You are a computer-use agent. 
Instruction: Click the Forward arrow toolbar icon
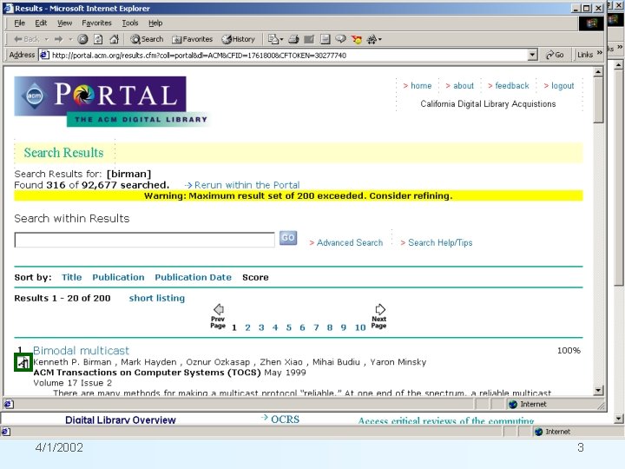[x=59, y=39]
